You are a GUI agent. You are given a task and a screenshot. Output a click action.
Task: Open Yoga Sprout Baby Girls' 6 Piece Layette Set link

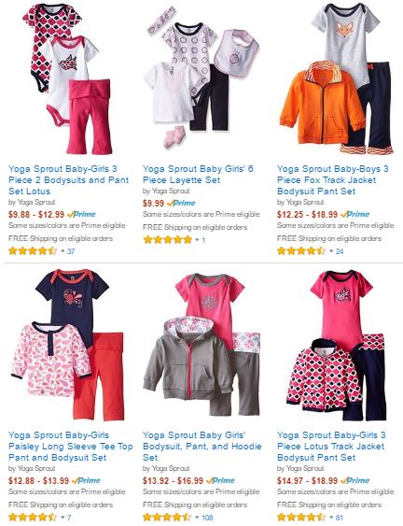(198, 174)
